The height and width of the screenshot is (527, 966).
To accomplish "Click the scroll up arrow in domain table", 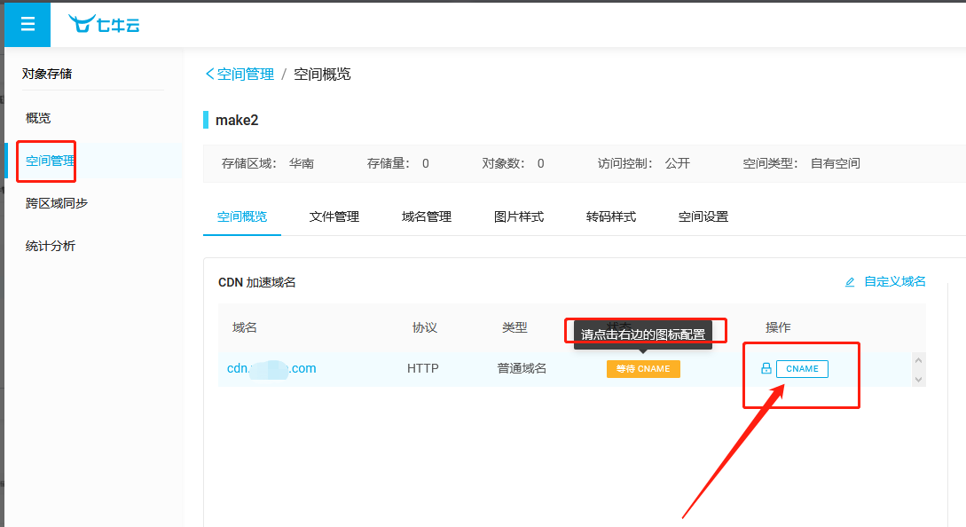I will (x=919, y=360).
